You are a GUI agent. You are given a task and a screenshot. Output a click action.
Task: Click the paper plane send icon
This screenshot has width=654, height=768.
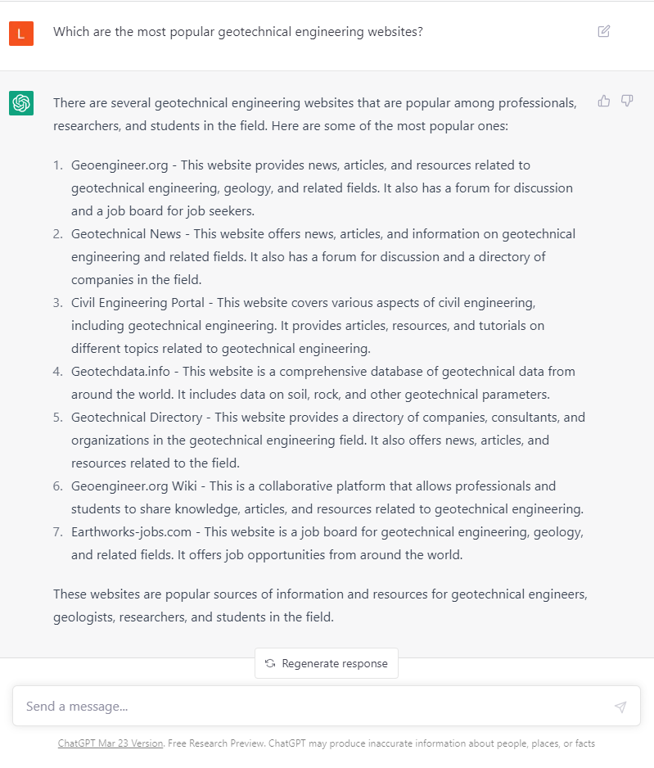[620, 706]
